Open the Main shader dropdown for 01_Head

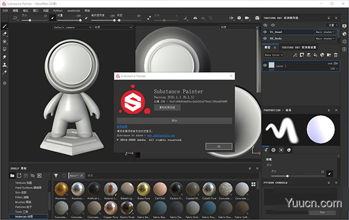[325, 32]
